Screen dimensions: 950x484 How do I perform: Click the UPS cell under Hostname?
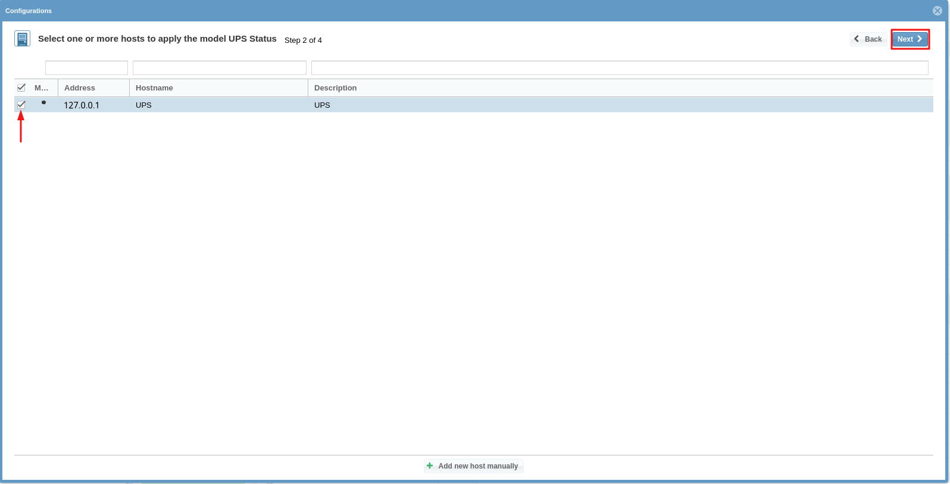coord(143,105)
